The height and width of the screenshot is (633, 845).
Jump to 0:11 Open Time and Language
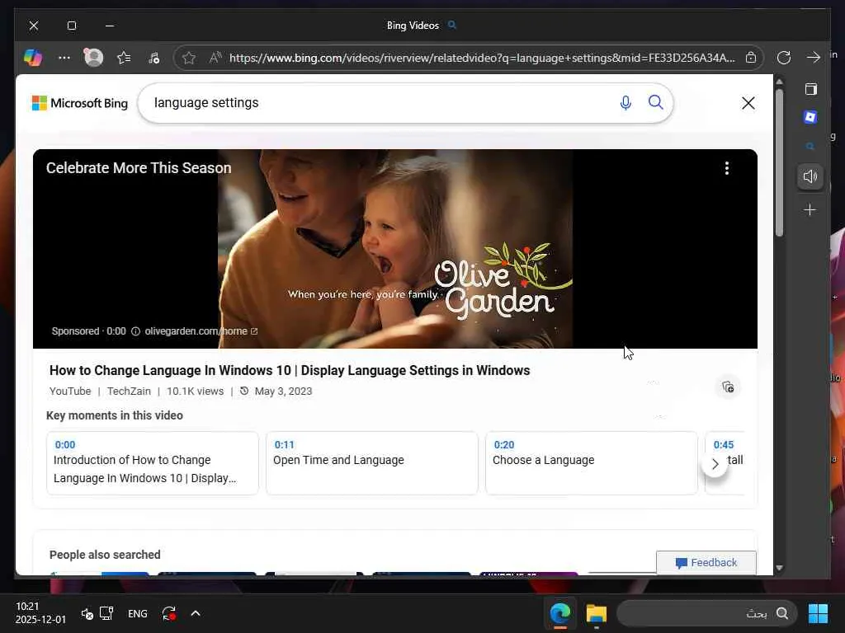tap(372, 463)
